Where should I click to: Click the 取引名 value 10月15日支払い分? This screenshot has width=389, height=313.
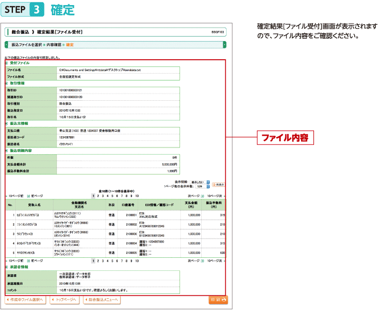pyautogui.click(x=72, y=117)
